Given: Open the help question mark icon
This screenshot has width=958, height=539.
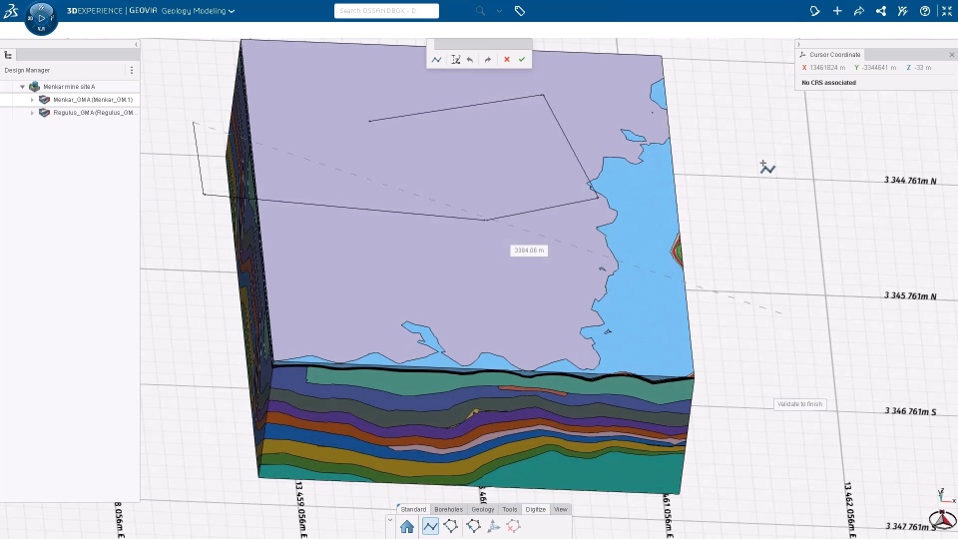Looking at the screenshot, I should pyautogui.click(x=925, y=11).
